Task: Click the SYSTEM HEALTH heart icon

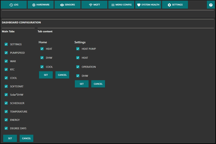Action: 139,5
